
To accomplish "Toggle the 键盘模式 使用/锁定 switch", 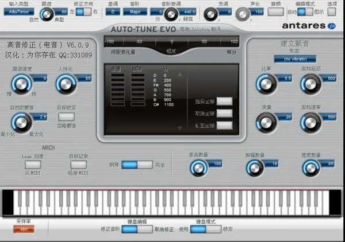I will (x=206, y=229).
